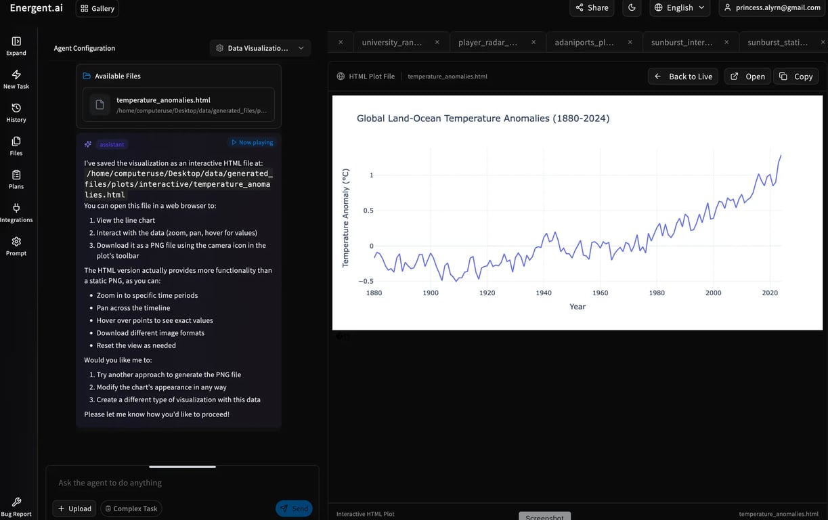Image resolution: width=828 pixels, height=520 pixels.
Task: Select the temperature_anomalies.html file card
Action: (x=179, y=105)
